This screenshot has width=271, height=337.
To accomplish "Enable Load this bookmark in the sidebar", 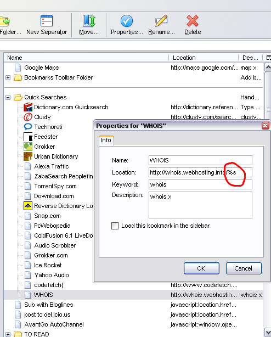I will coord(115,226).
